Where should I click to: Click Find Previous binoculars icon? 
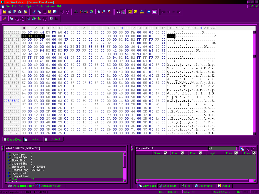point(81,12)
